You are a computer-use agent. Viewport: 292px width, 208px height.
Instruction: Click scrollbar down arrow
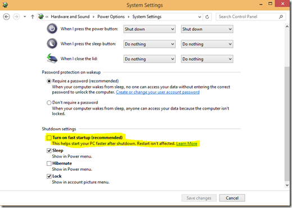pyautogui.click(x=287, y=185)
